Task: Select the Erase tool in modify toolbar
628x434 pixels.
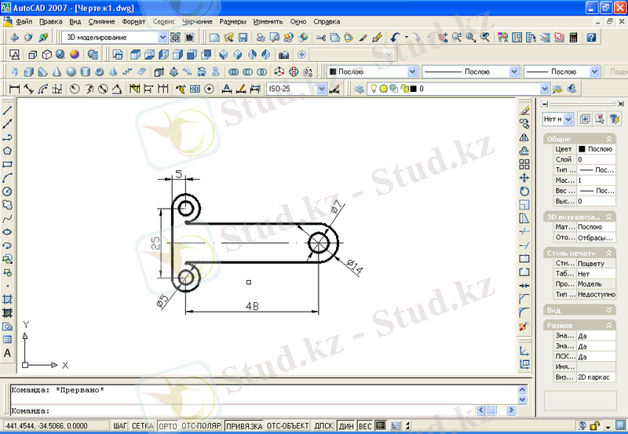Action: 524,111
